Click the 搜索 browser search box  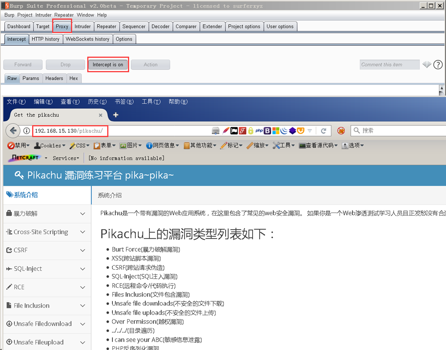398,131
